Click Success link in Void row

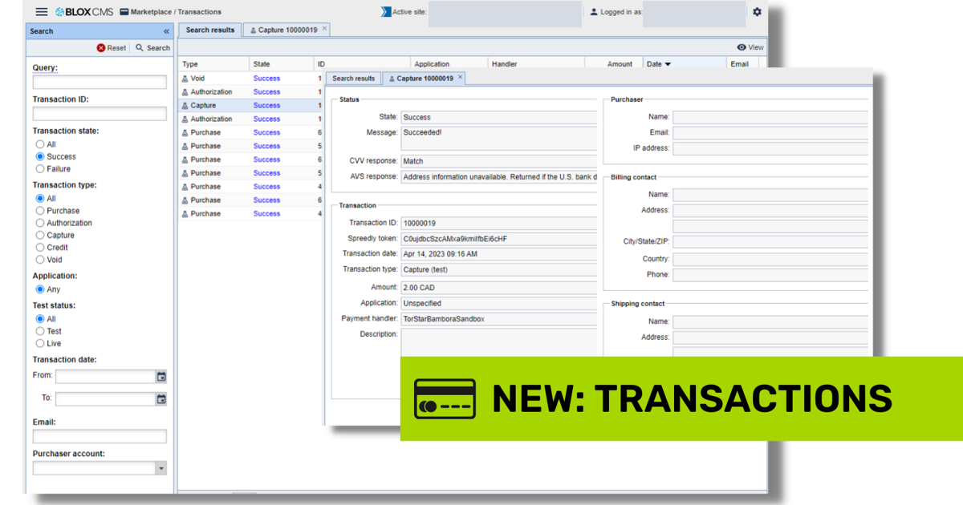click(x=267, y=79)
